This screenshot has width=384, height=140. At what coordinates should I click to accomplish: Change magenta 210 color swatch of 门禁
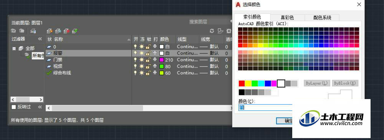tap(162, 60)
